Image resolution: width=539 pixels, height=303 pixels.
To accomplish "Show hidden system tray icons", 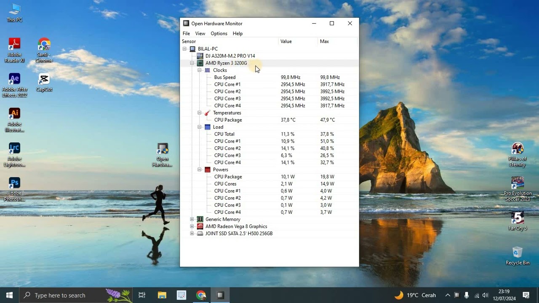I will (448, 295).
